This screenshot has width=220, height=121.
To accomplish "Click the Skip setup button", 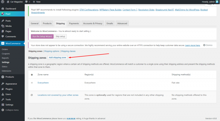I will pos(60,36).
